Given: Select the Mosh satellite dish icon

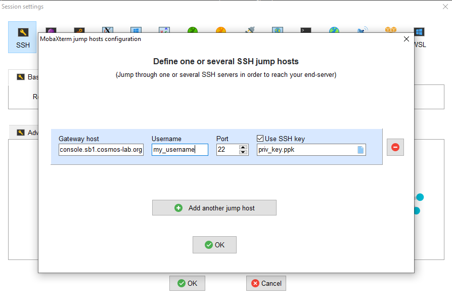Looking at the screenshot, I should pyautogui.click(x=362, y=30).
